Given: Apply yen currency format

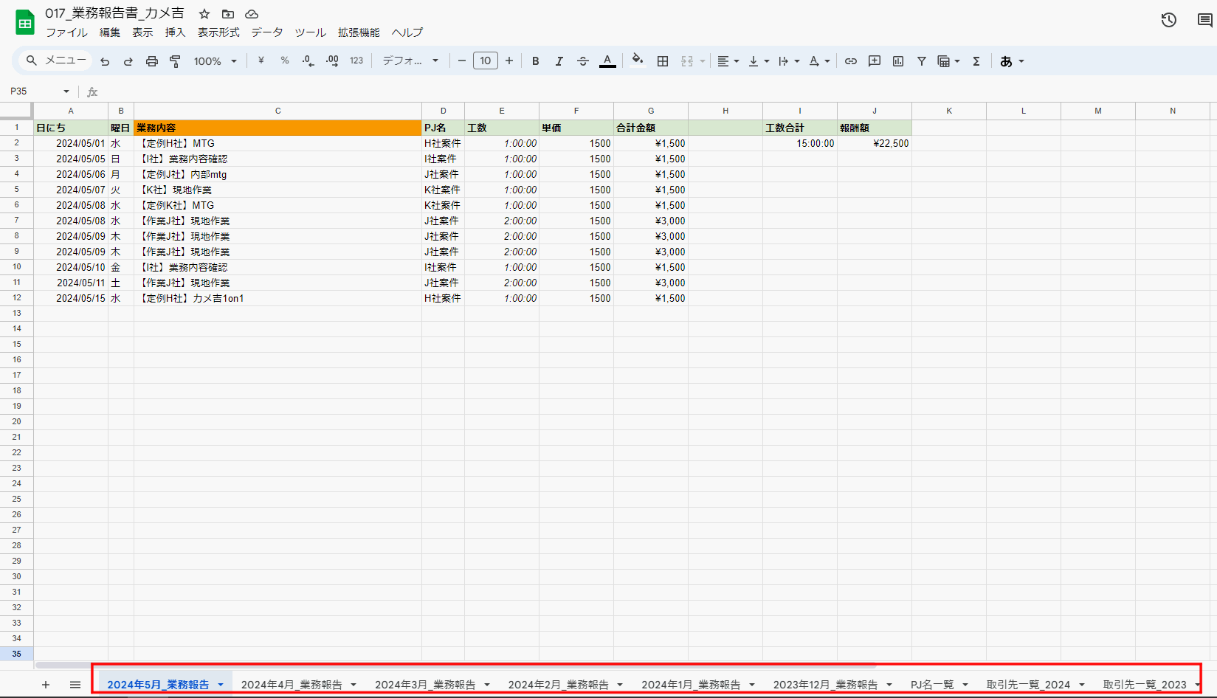Looking at the screenshot, I should coord(261,61).
